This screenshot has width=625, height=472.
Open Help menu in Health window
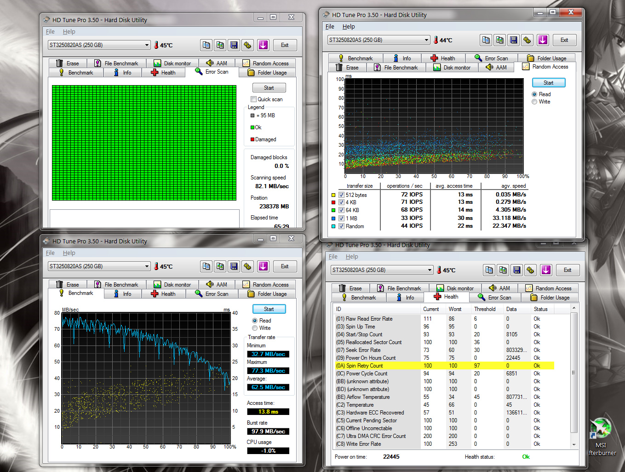352,257
